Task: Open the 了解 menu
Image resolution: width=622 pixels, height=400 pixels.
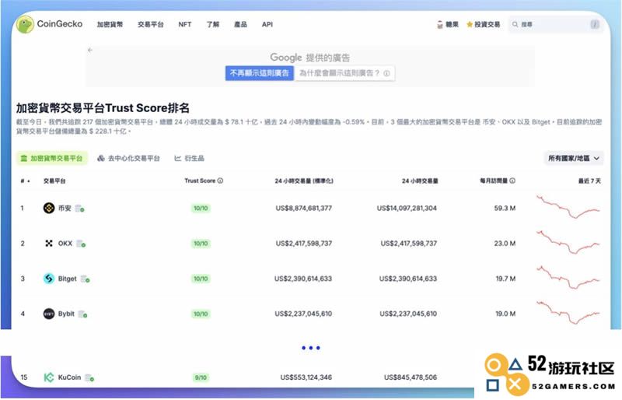Action: [212, 25]
